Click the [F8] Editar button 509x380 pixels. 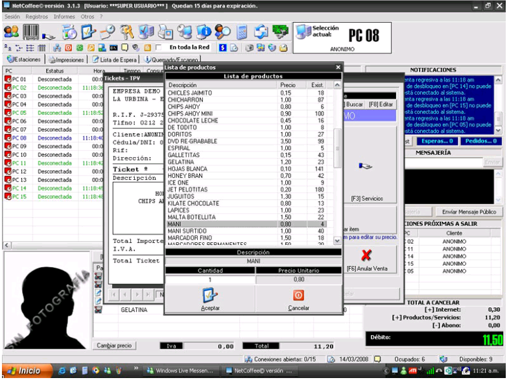(381, 105)
